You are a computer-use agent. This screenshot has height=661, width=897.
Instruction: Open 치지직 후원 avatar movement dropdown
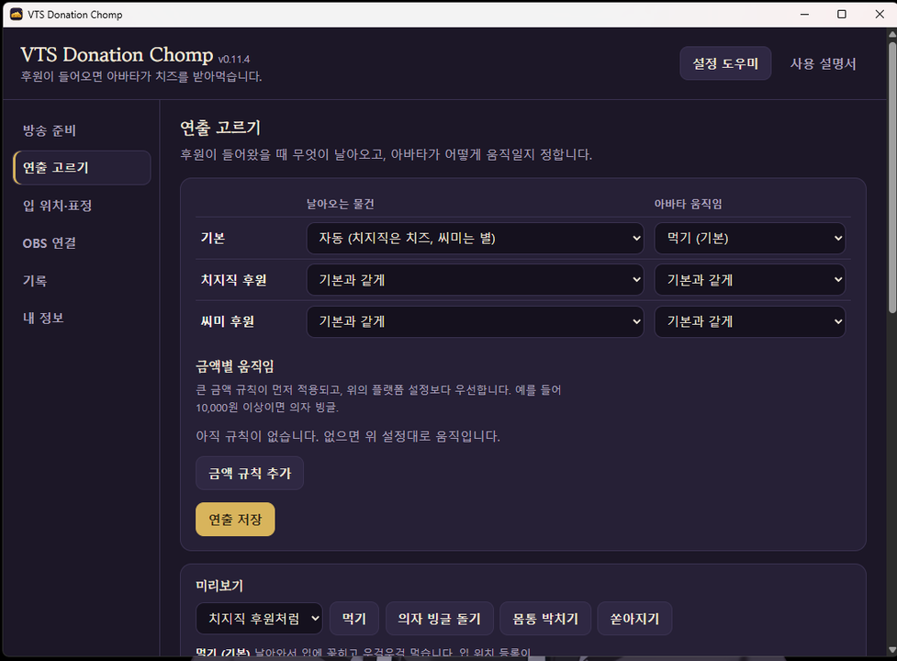click(749, 280)
